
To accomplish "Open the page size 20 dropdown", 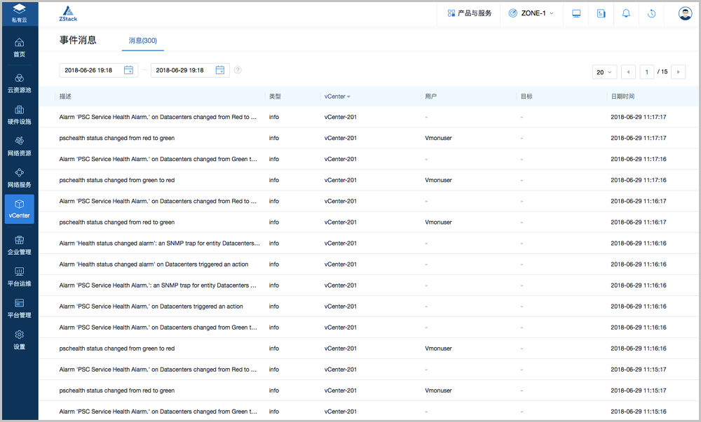I will click(604, 72).
